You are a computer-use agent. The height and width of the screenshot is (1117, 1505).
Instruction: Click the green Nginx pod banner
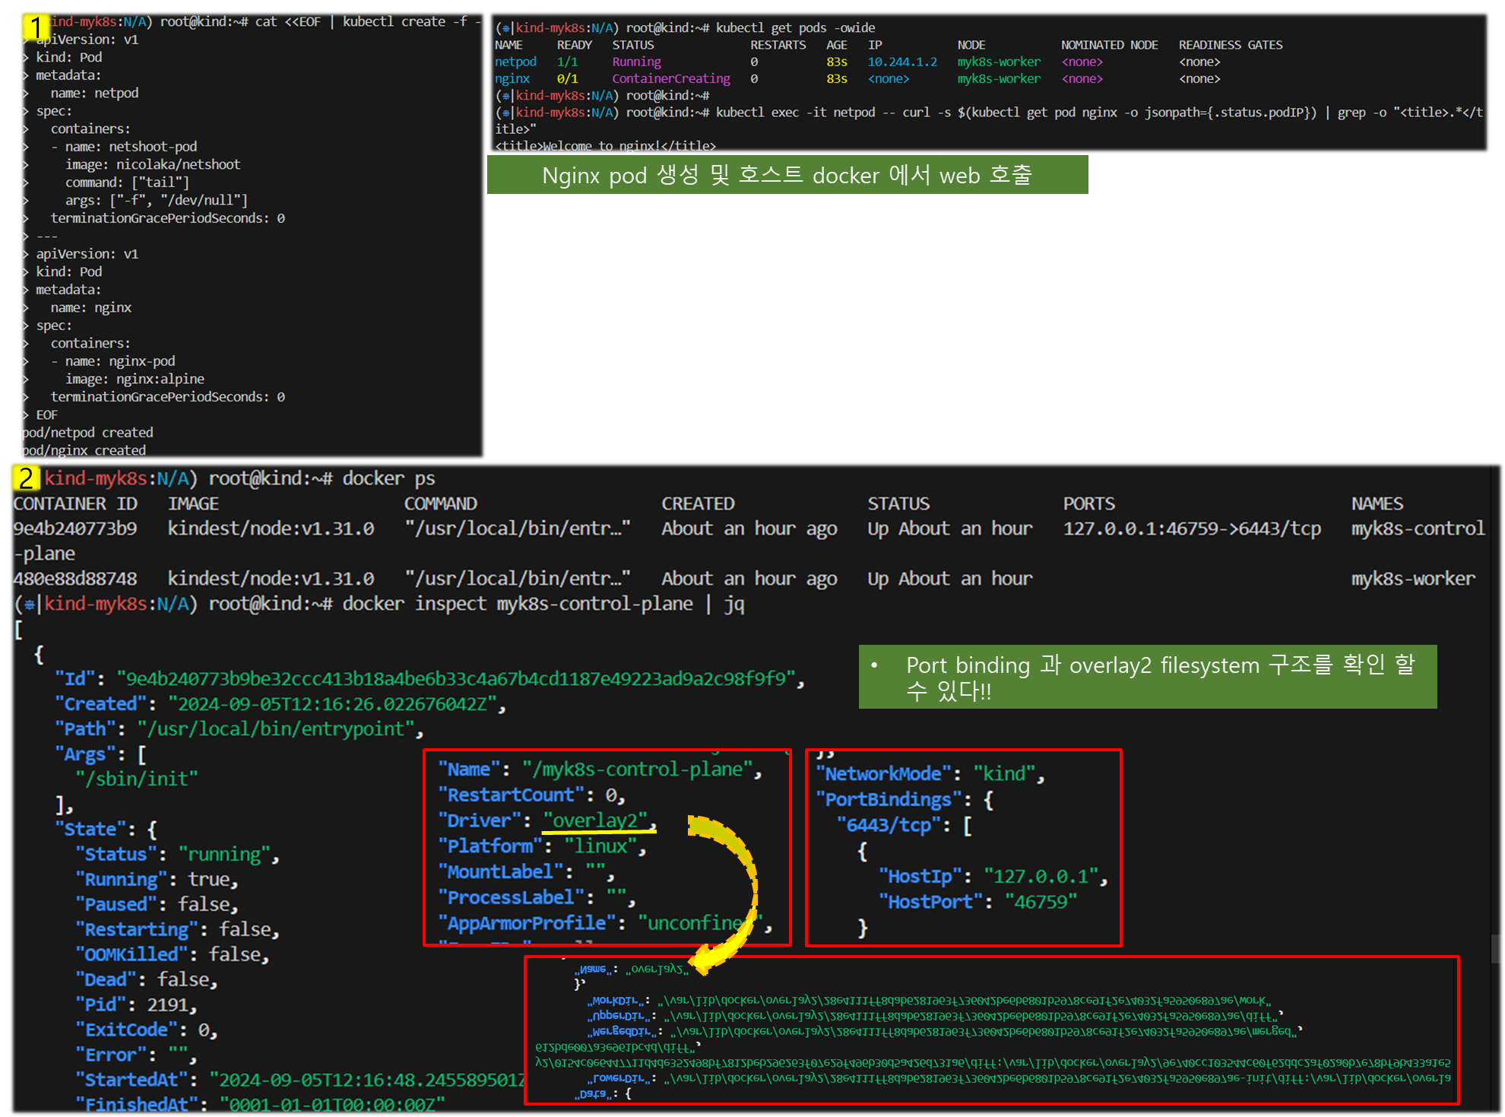pyautogui.click(x=787, y=175)
